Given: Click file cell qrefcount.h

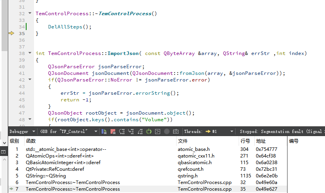Looking at the screenshot, I should pyautogui.click(x=191, y=169).
